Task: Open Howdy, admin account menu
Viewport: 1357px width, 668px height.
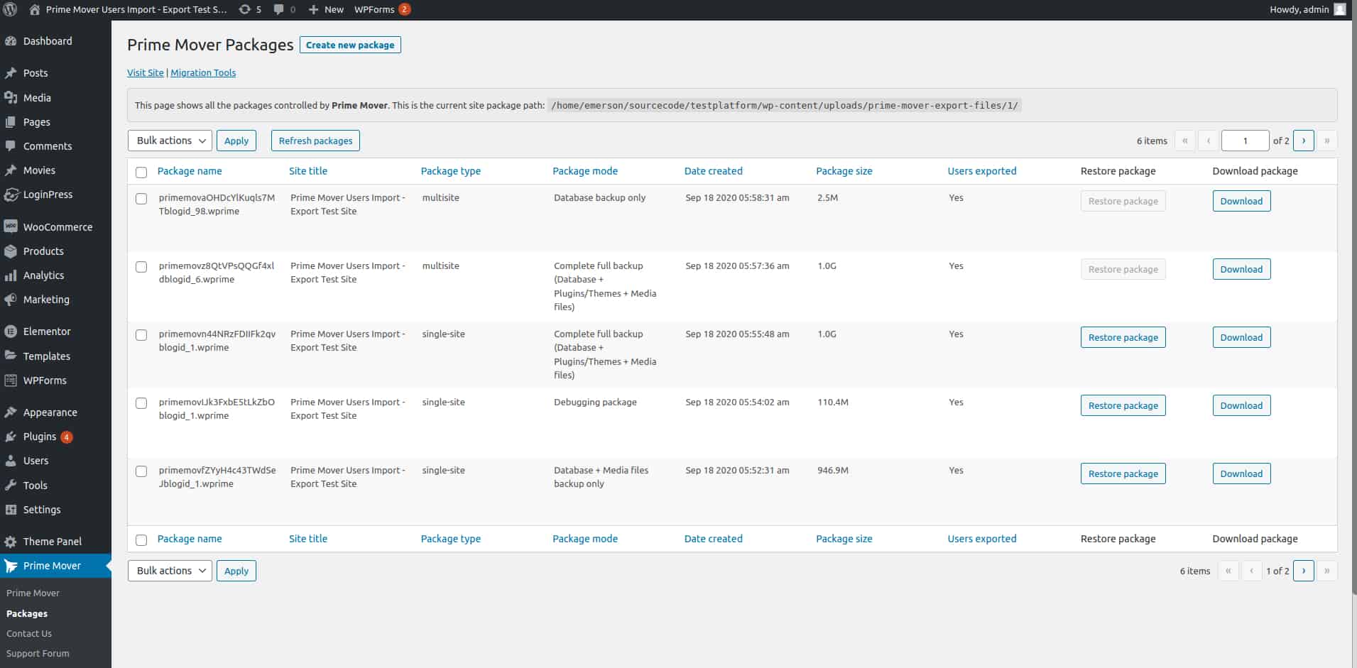Action: (1307, 9)
